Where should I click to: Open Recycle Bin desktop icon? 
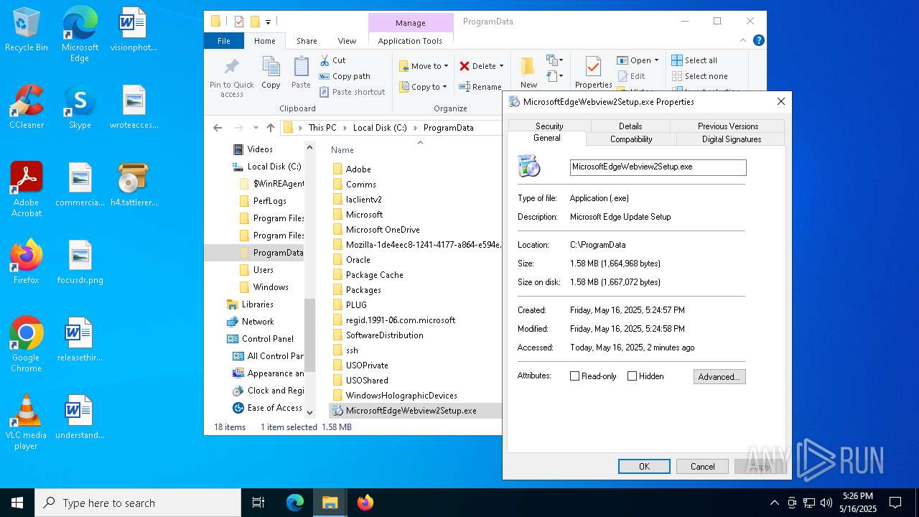pyautogui.click(x=27, y=30)
